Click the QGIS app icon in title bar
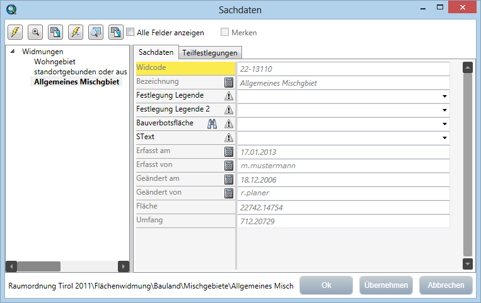Image resolution: width=481 pixels, height=303 pixels. (11, 9)
